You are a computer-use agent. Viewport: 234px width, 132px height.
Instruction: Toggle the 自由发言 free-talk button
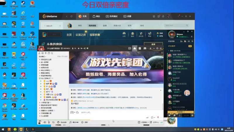62,122
